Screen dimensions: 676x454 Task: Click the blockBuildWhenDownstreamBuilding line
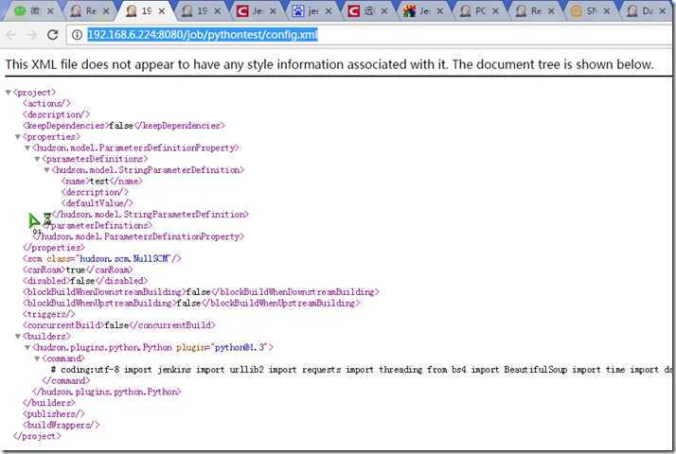coord(201,292)
